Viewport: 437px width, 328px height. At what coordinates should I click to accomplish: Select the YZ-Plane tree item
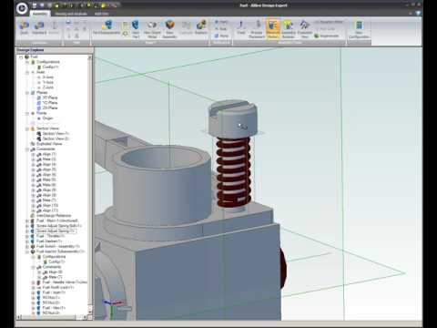coord(50,103)
